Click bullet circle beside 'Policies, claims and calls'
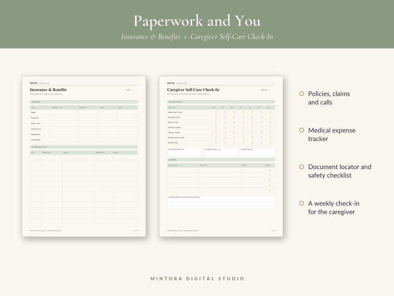 coord(302,94)
